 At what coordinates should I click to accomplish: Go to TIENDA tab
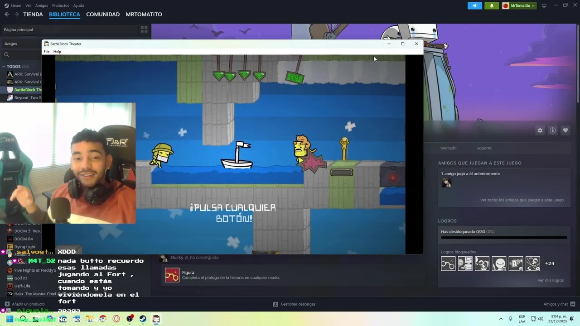(33, 14)
